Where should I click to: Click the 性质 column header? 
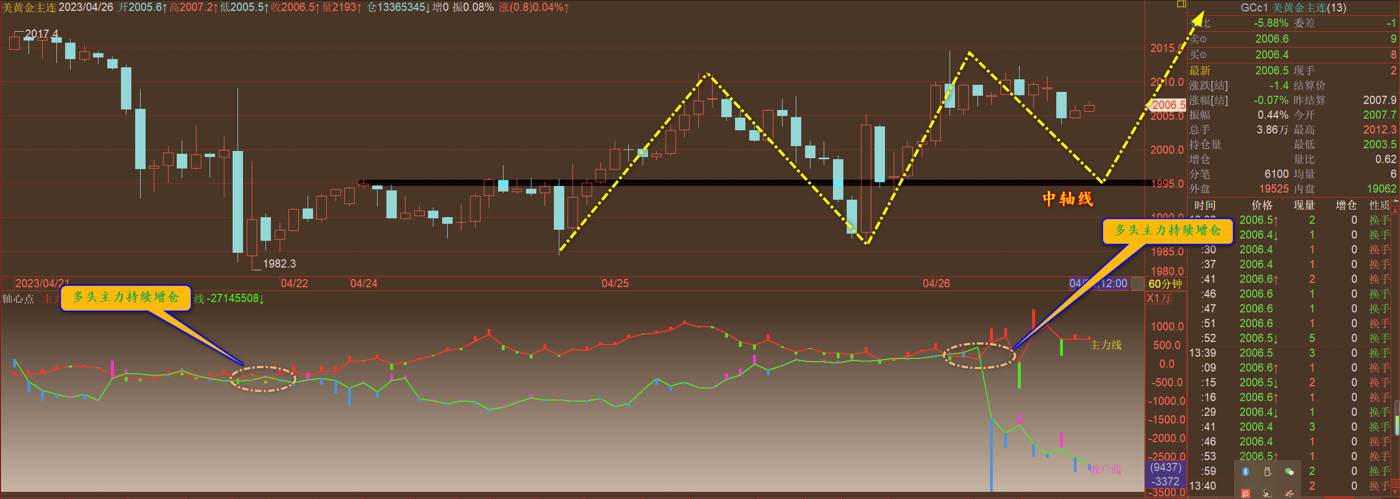[x=1379, y=205]
